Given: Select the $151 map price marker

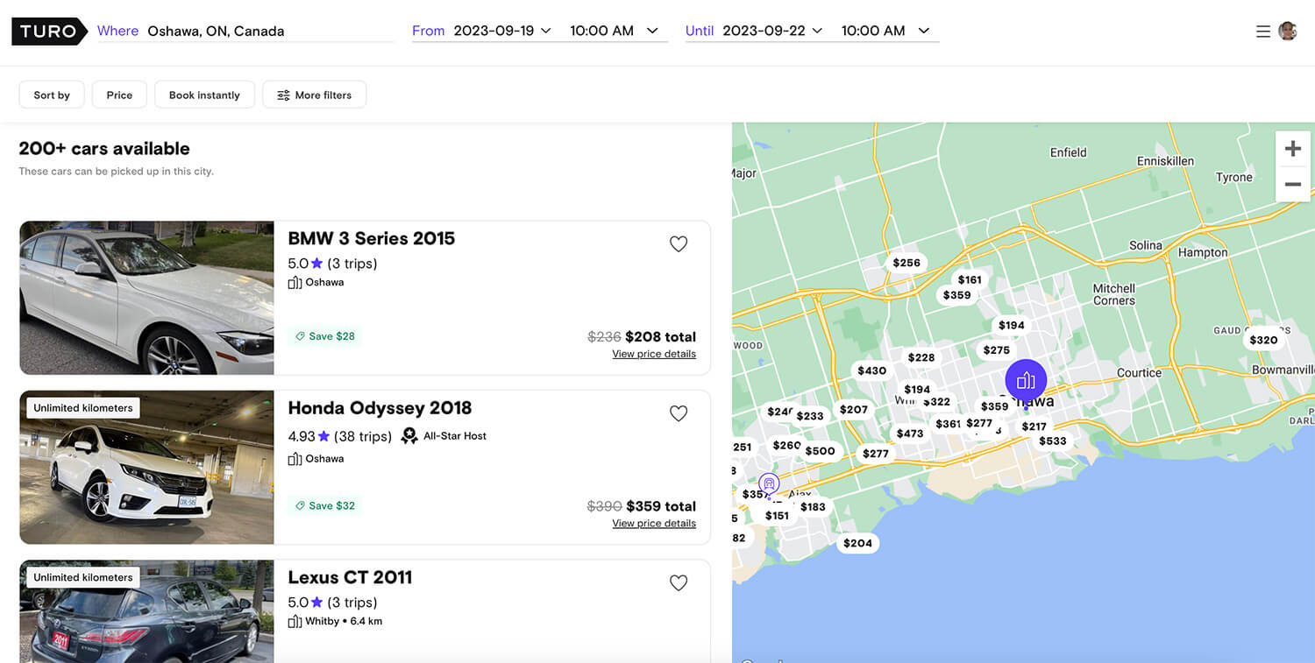Looking at the screenshot, I should pos(777,515).
